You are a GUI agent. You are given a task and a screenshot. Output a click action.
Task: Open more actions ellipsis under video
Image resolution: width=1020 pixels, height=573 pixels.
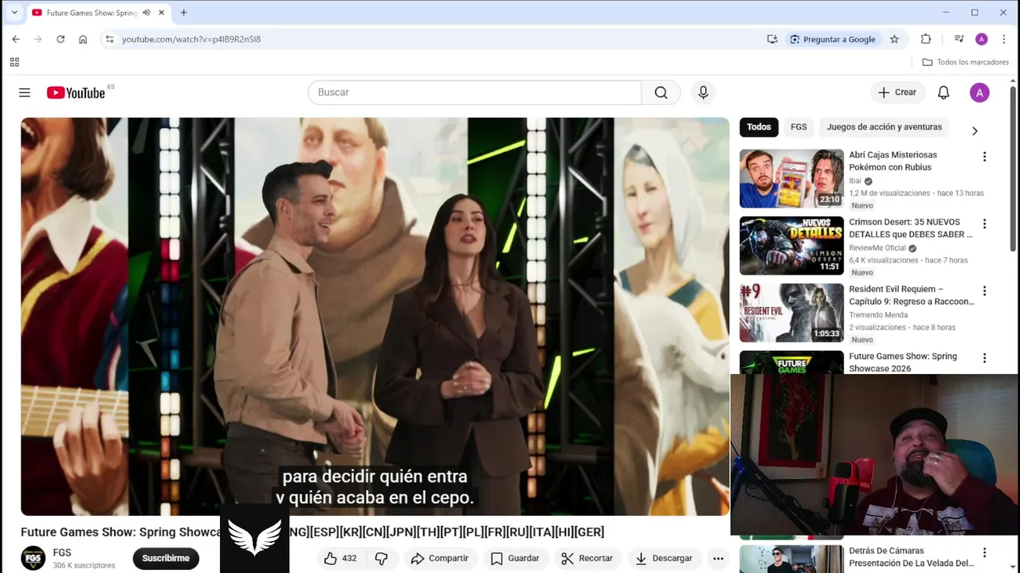(x=718, y=559)
